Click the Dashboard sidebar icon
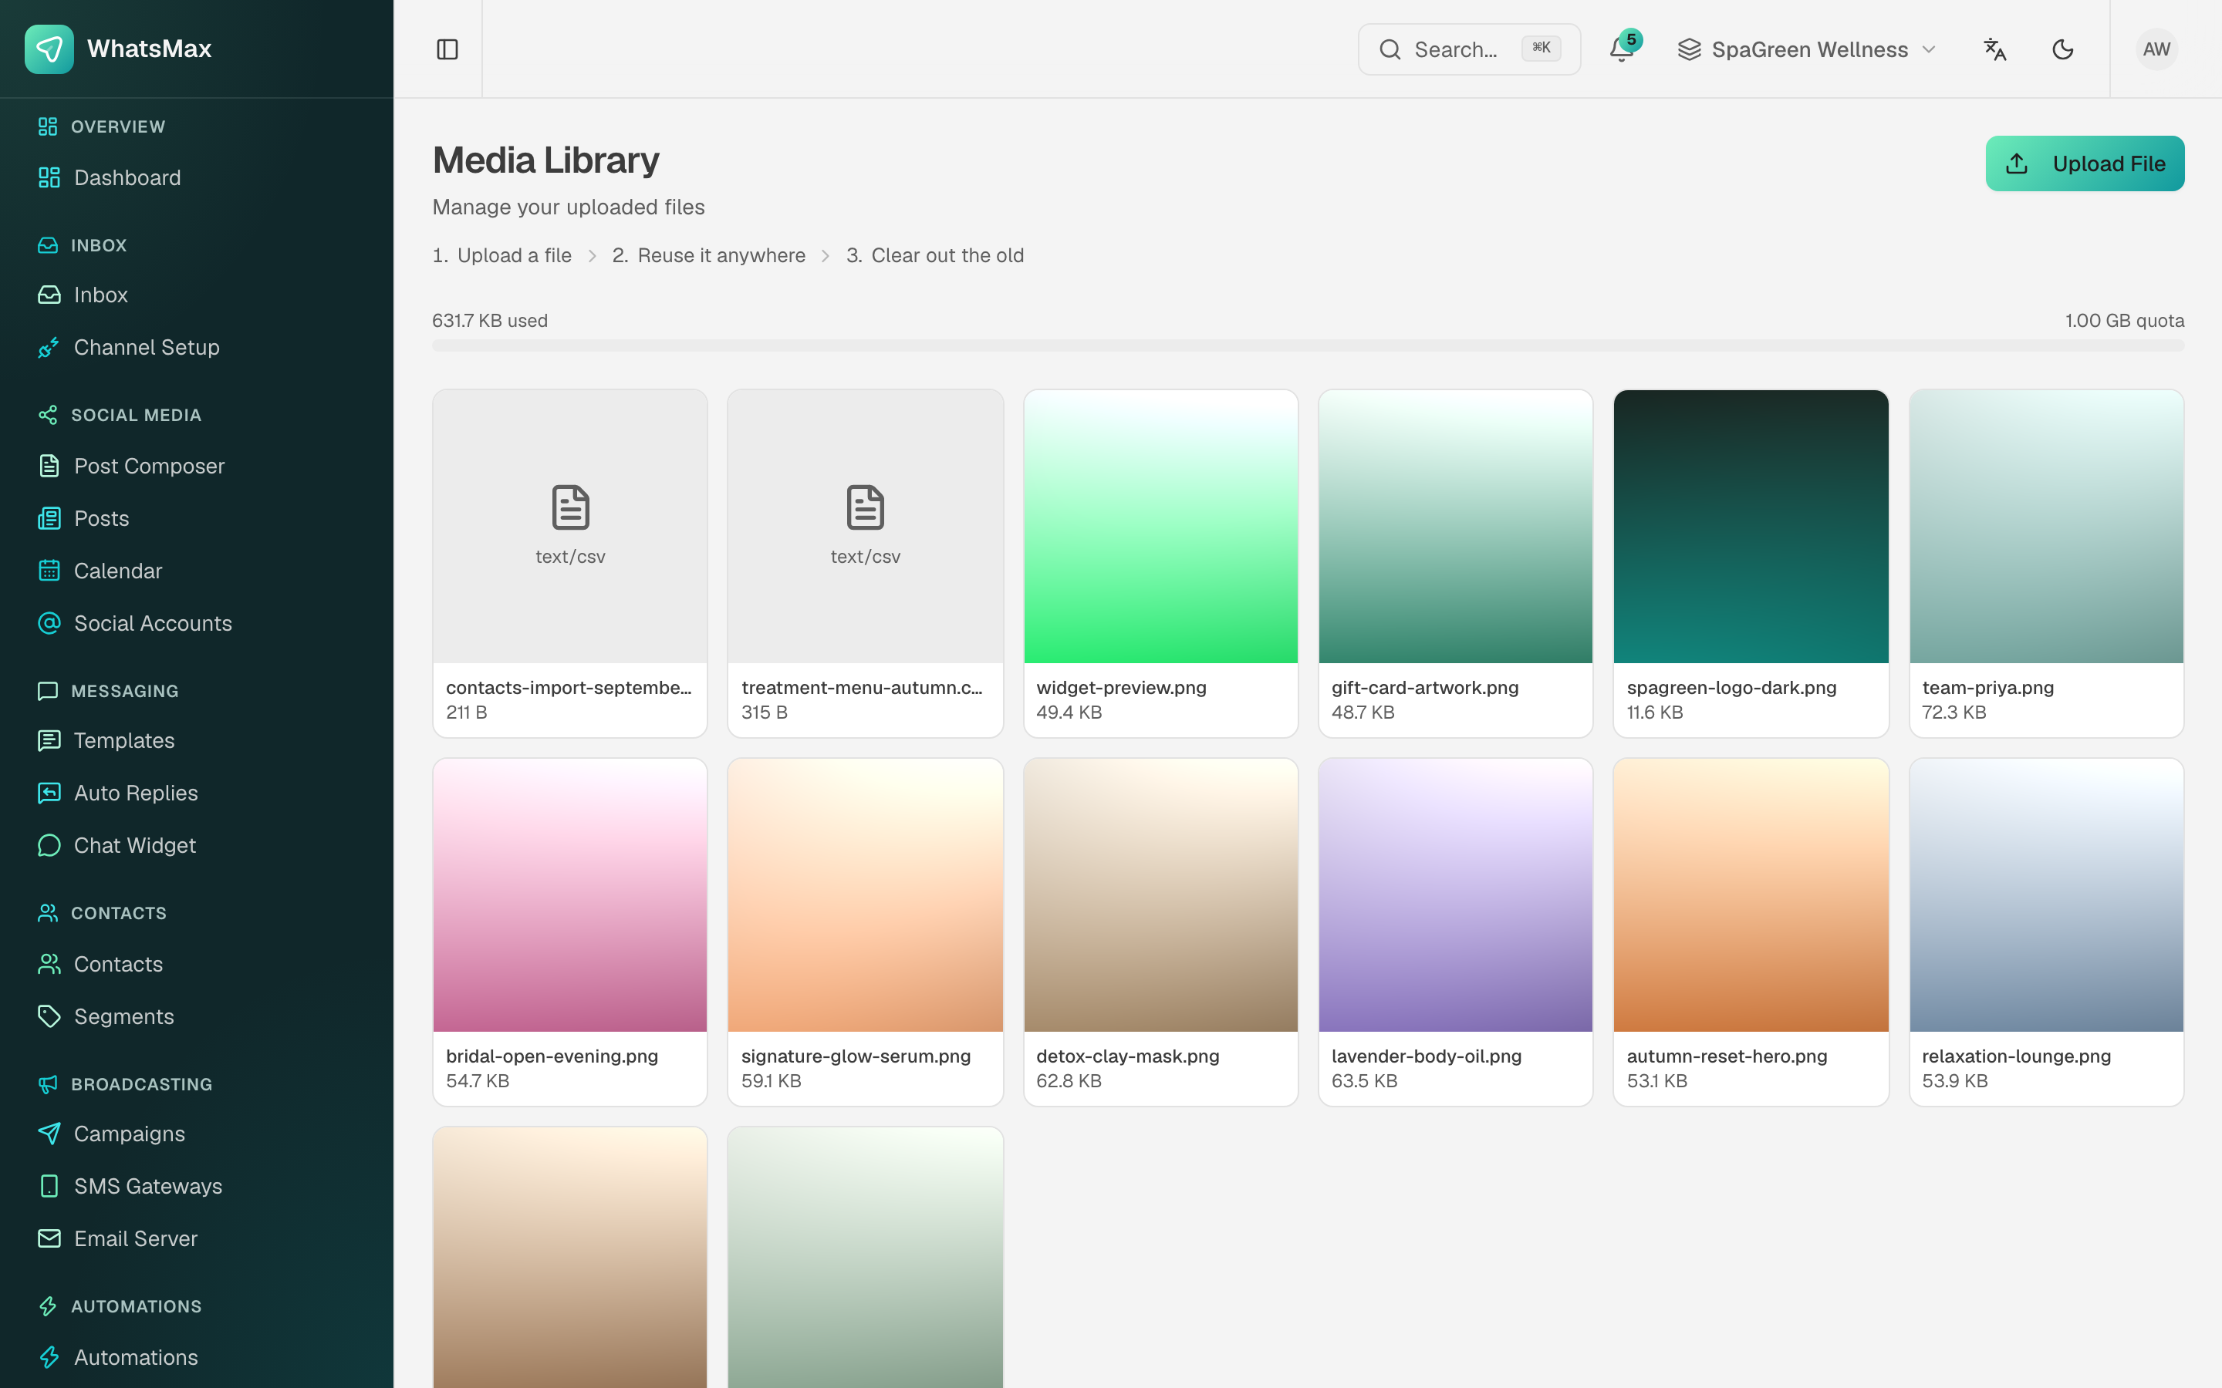Screen dimensions: 2222x1388 [x=49, y=178]
